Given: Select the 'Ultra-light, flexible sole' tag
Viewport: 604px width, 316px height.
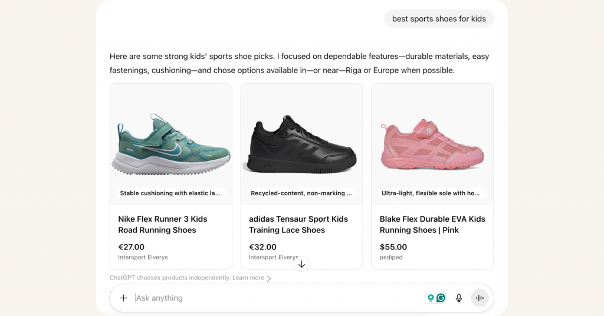Looking at the screenshot, I should 431,193.
